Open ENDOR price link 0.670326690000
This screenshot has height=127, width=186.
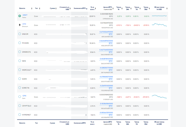pos(106,32)
